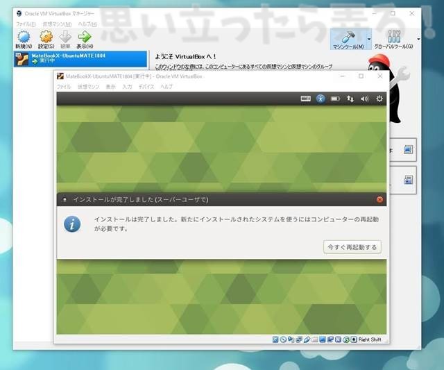Open View (表示) menu in VM window
Image resolution: width=444 pixels, height=370 pixels.
pyautogui.click(x=111, y=86)
